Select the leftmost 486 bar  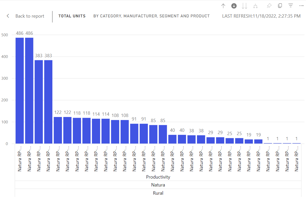pos(20,90)
